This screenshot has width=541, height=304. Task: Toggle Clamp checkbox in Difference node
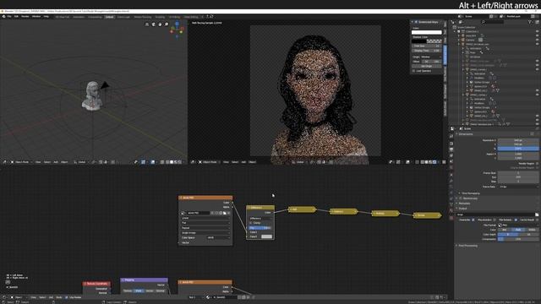[x=251, y=223]
